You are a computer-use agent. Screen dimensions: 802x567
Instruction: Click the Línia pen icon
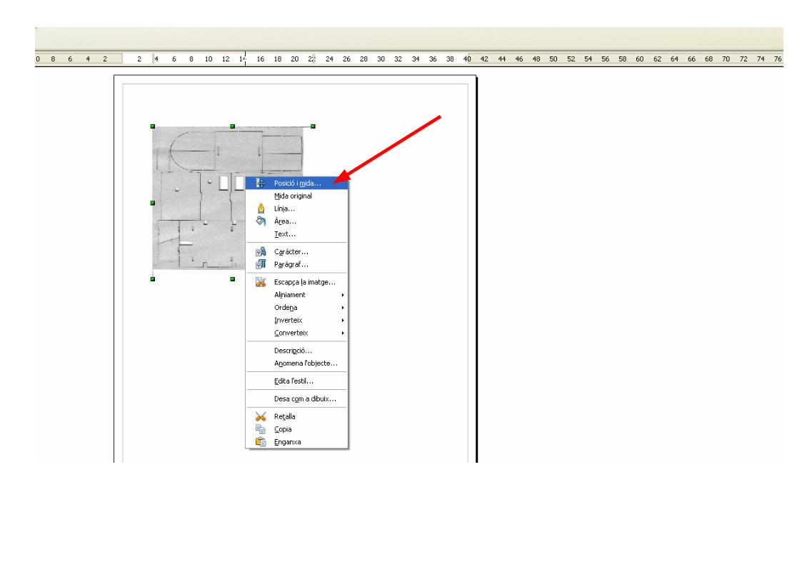click(x=261, y=209)
